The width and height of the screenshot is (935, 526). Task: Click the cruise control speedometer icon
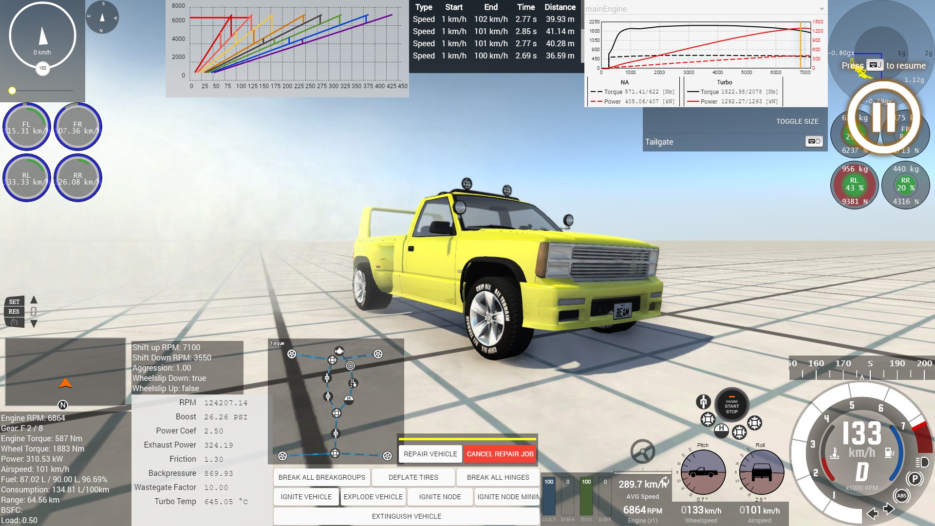click(x=14, y=322)
